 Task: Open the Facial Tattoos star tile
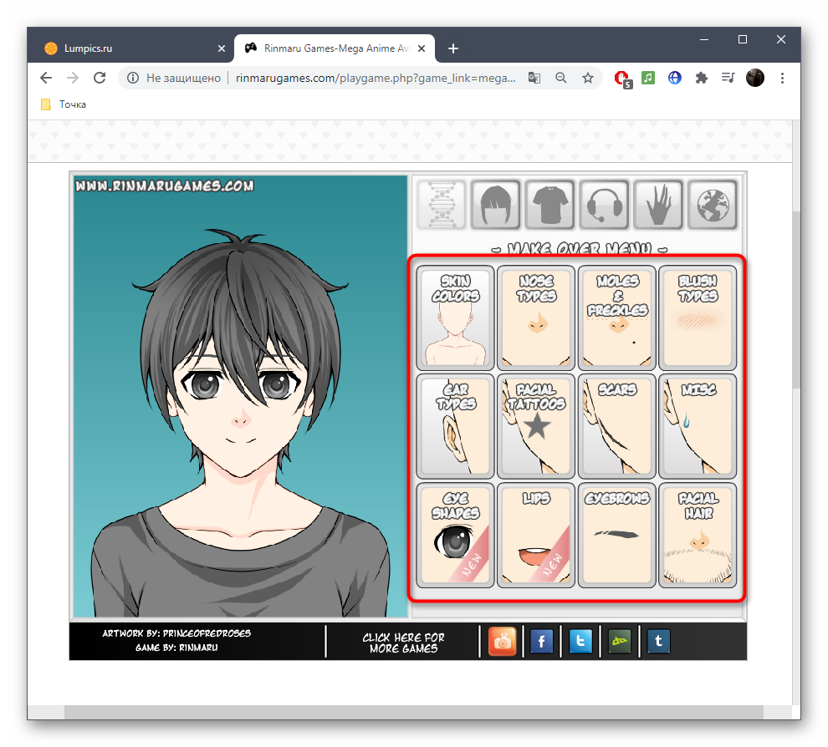coord(536,425)
